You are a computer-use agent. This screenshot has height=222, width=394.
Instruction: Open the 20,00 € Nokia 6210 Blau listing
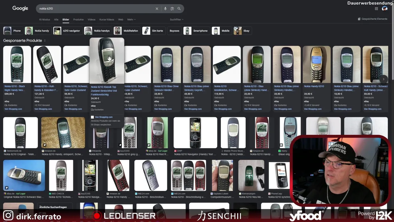257,79
